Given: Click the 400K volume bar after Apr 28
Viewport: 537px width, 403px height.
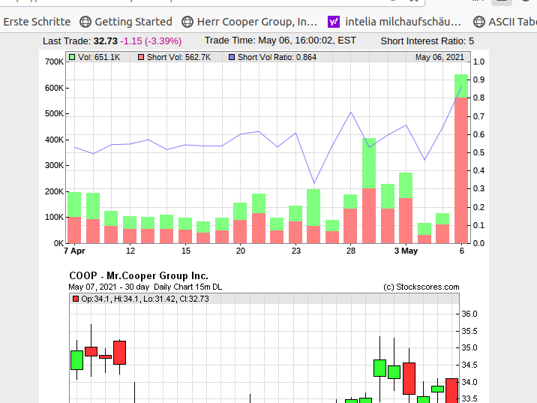Looking at the screenshot, I should [x=369, y=191].
